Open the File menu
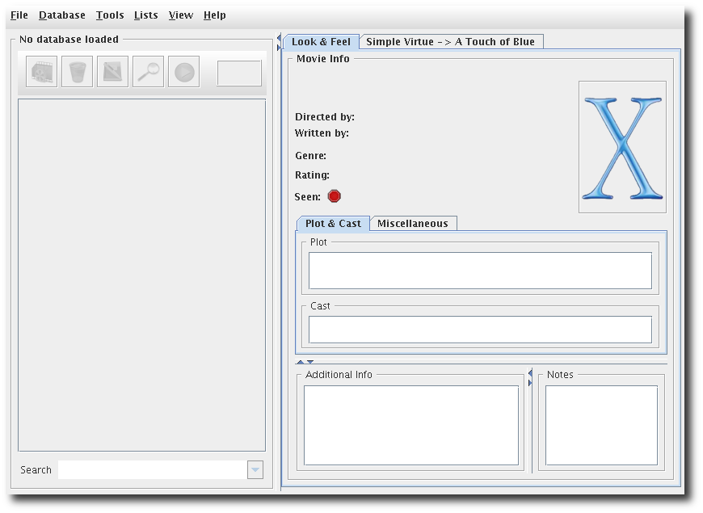The width and height of the screenshot is (703, 513). click(19, 15)
